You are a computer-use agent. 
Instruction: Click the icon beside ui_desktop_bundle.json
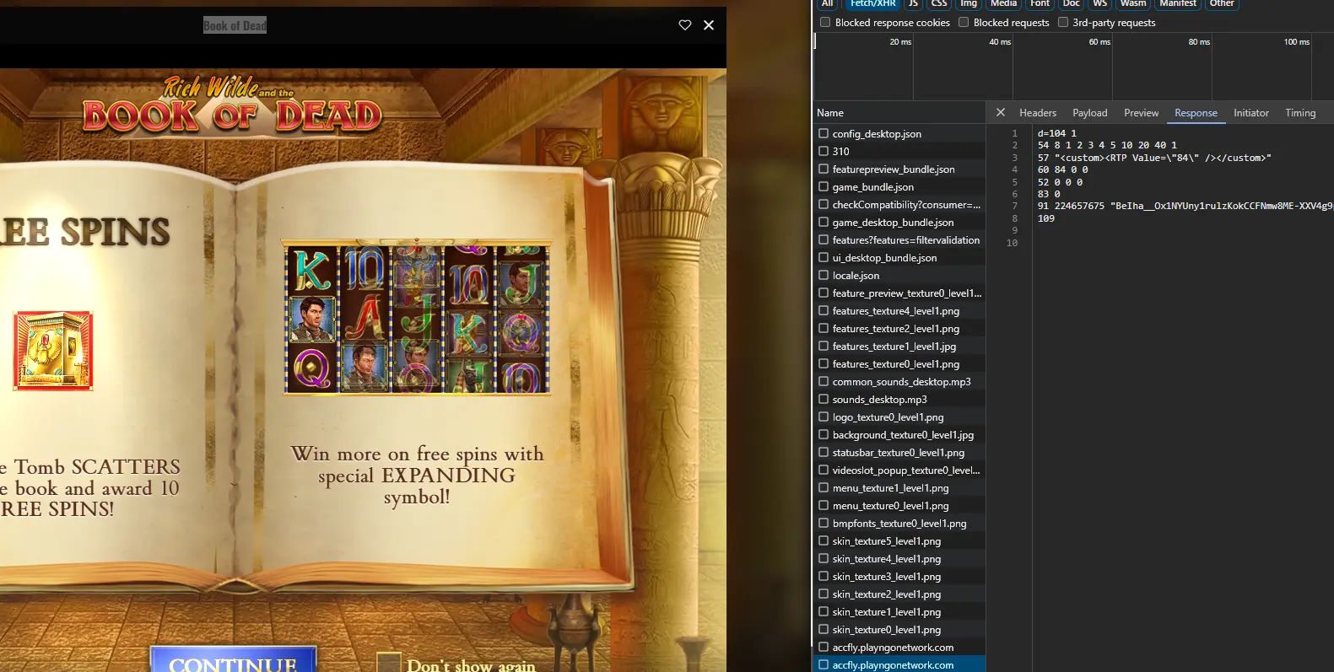824,257
